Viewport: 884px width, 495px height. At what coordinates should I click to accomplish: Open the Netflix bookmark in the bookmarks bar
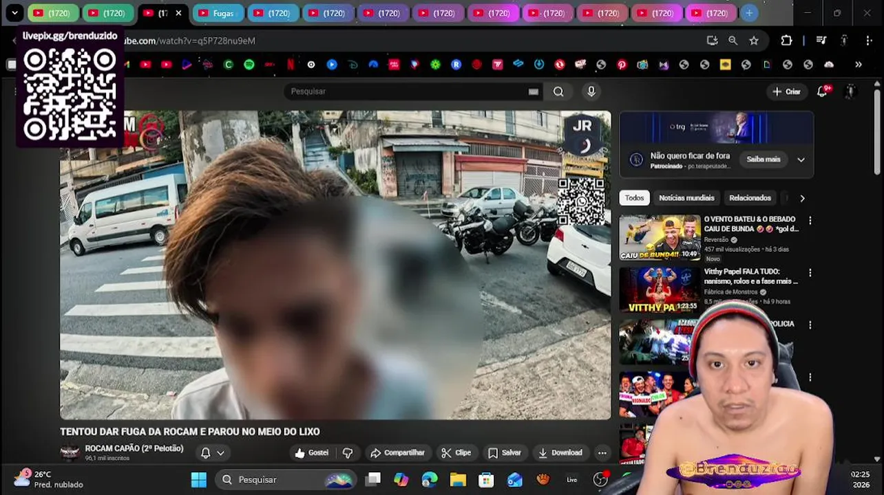tap(291, 65)
